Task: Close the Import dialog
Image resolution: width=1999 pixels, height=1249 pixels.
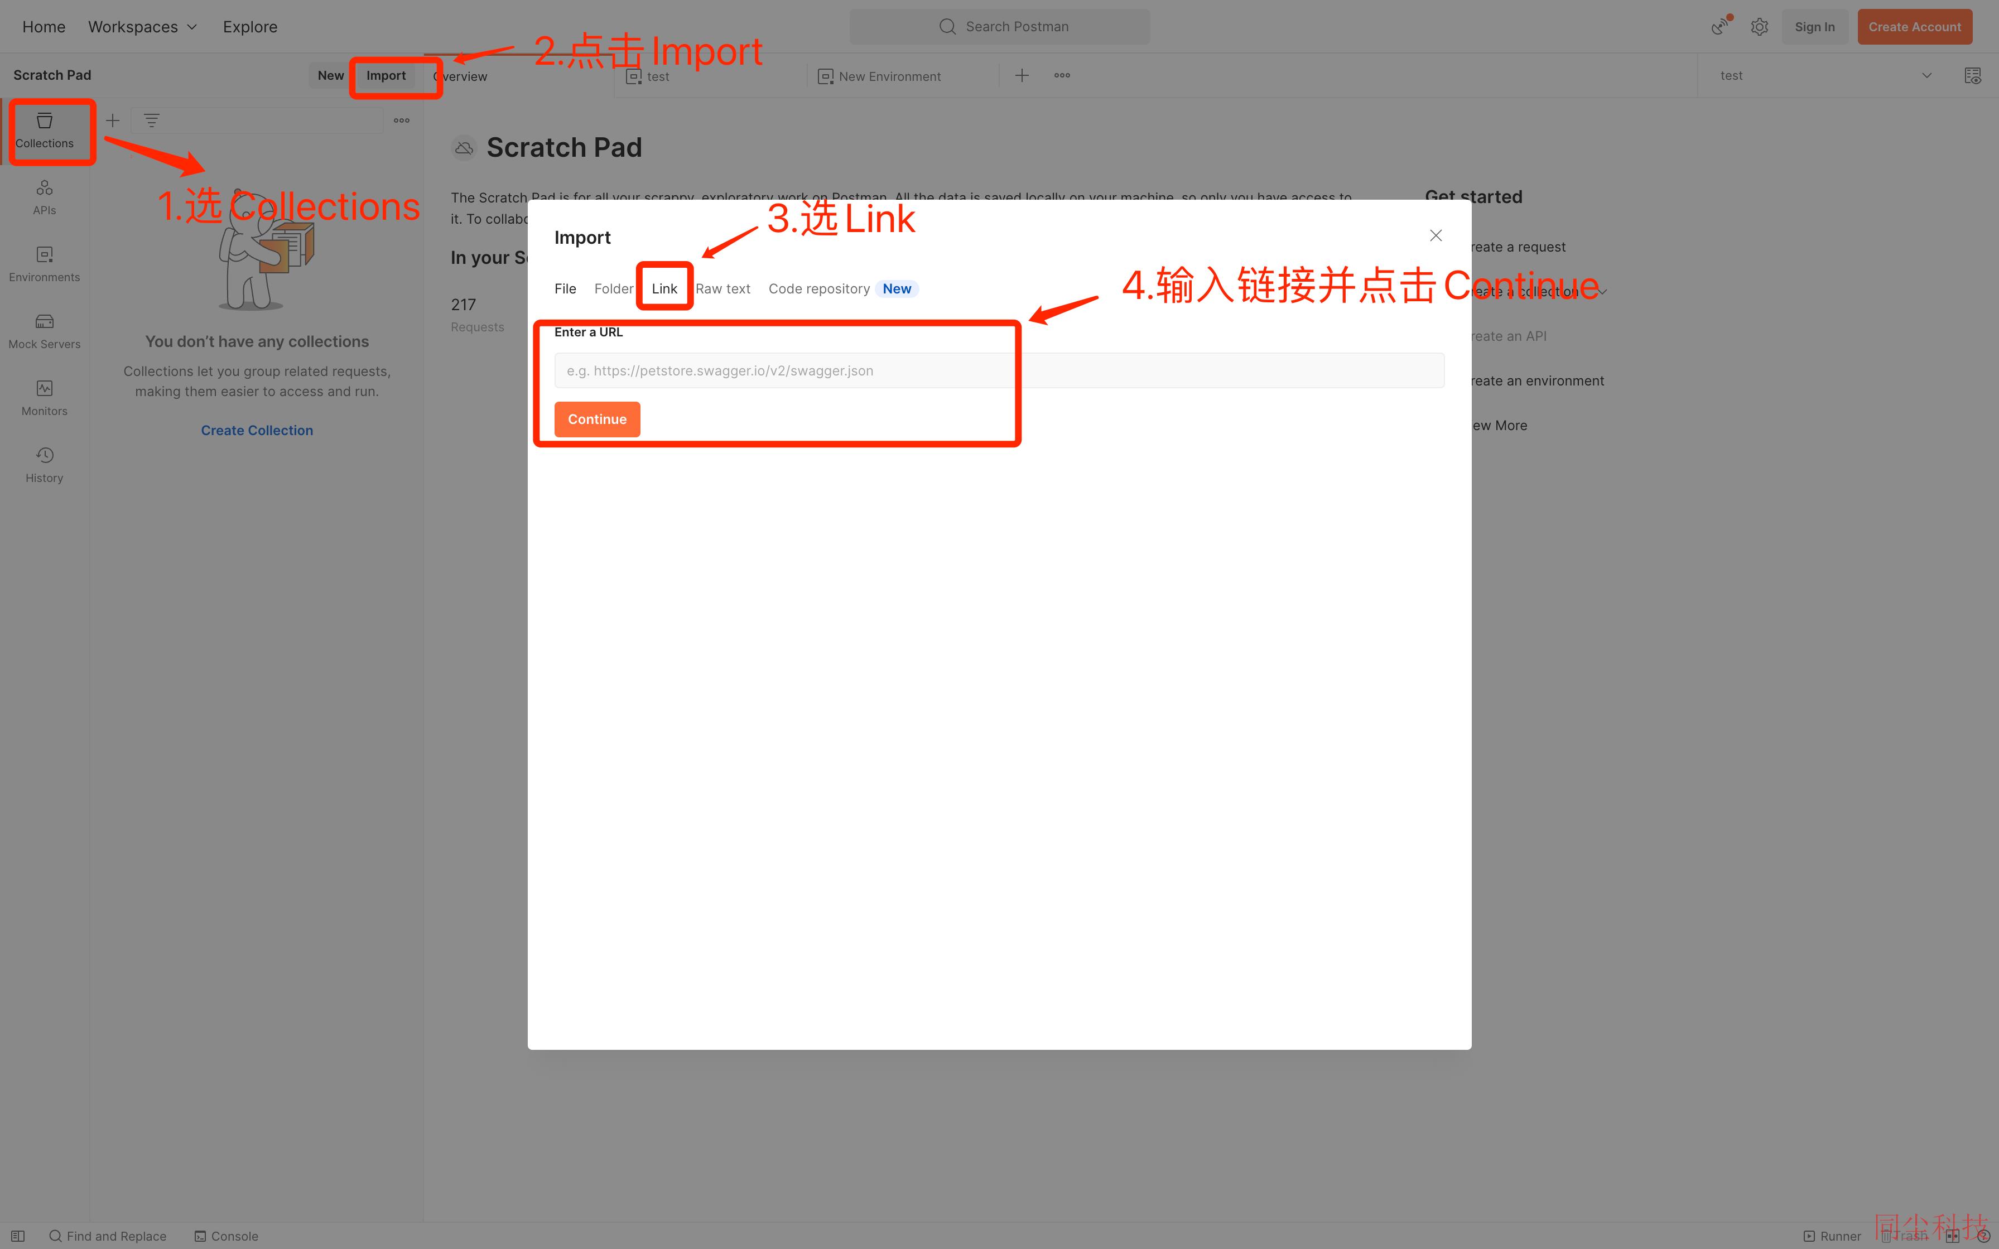Action: coord(1436,235)
